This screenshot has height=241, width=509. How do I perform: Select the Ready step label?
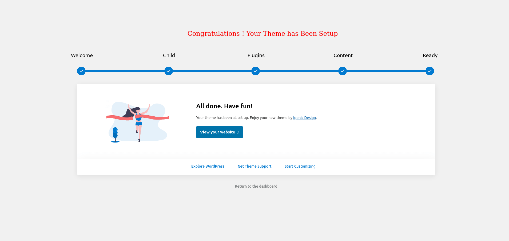point(430,56)
